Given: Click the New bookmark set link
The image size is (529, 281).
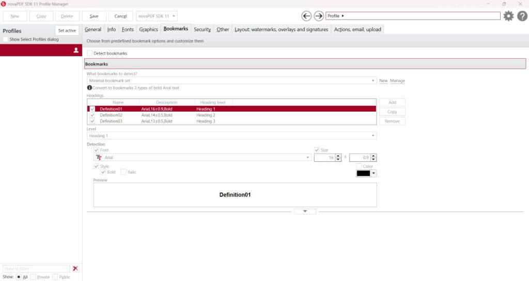Looking at the screenshot, I should point(383,81).
